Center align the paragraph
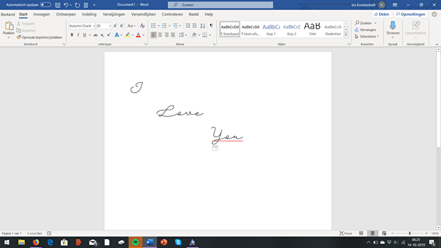The width and height of the screenshot is (441, 248). point(160,35)
